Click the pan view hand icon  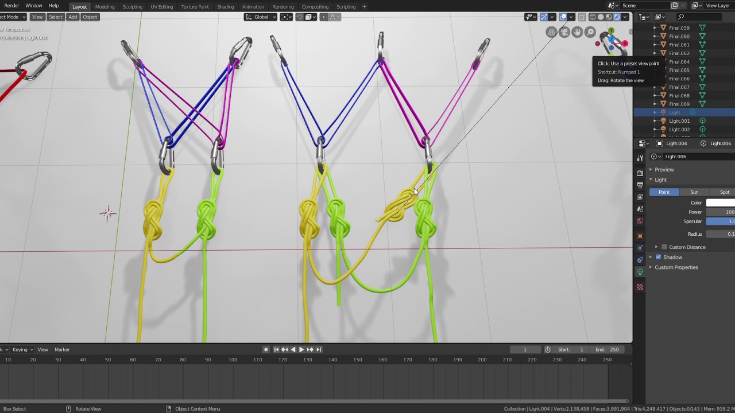pyautogui.click(x=577, y=32)
